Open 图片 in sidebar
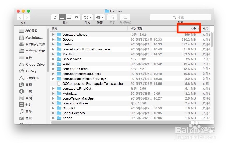This screenshot has width=228, height=145. pyautogui.click(x=26, y=118)
